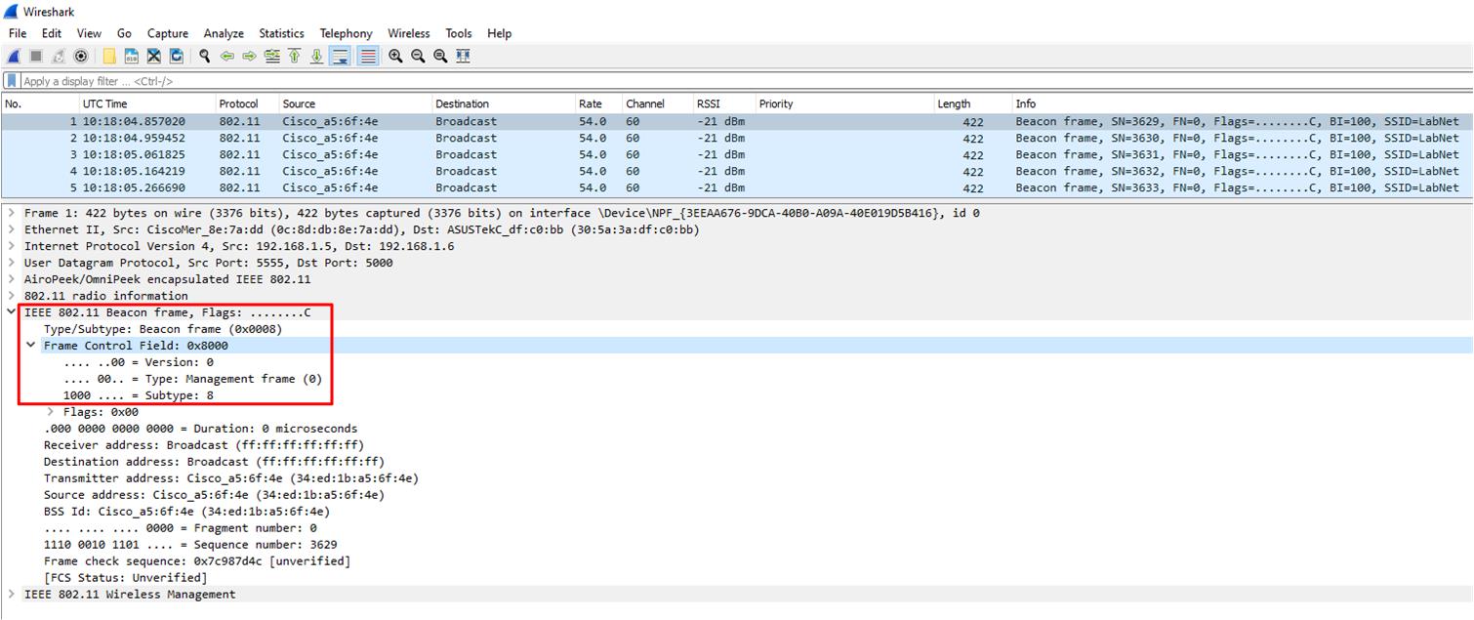Screen dimensions: 1474x620
Task: Click the Reload this capture file icon
Action: pyautogui.click(x=176, y=56)
